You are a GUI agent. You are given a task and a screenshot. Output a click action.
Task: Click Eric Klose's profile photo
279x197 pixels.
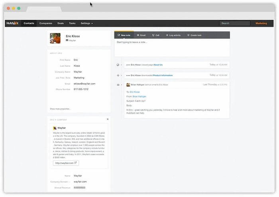pos(55,38)
